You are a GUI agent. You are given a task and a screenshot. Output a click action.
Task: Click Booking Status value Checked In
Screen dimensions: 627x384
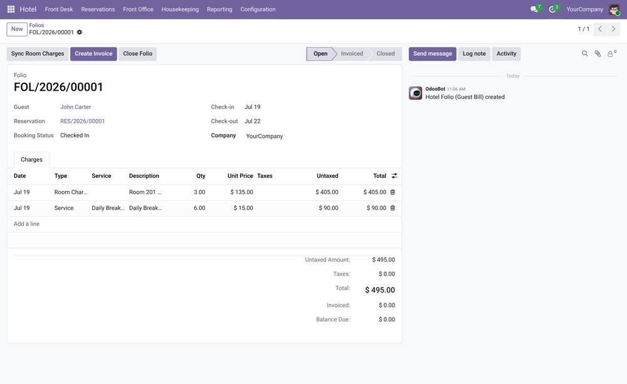(75, 135)
